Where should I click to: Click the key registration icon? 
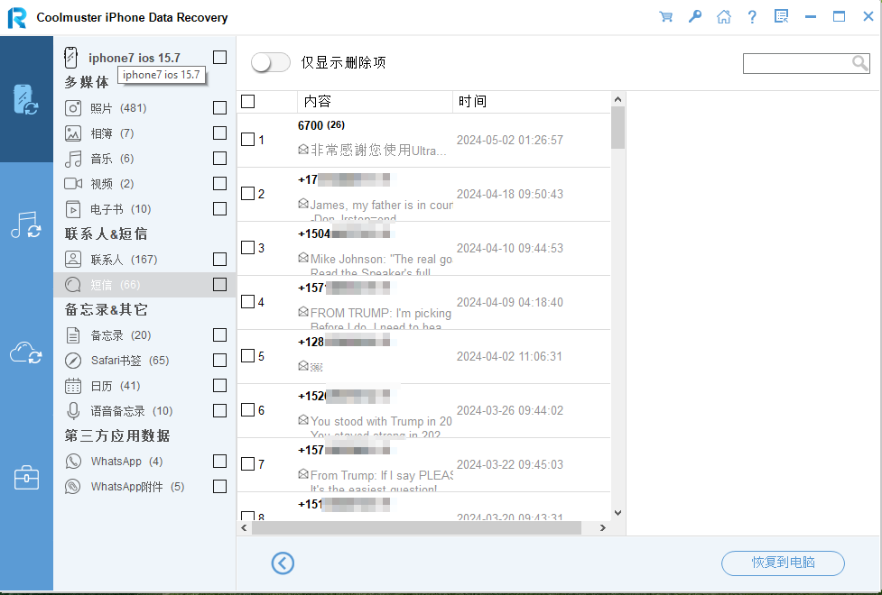695,17
